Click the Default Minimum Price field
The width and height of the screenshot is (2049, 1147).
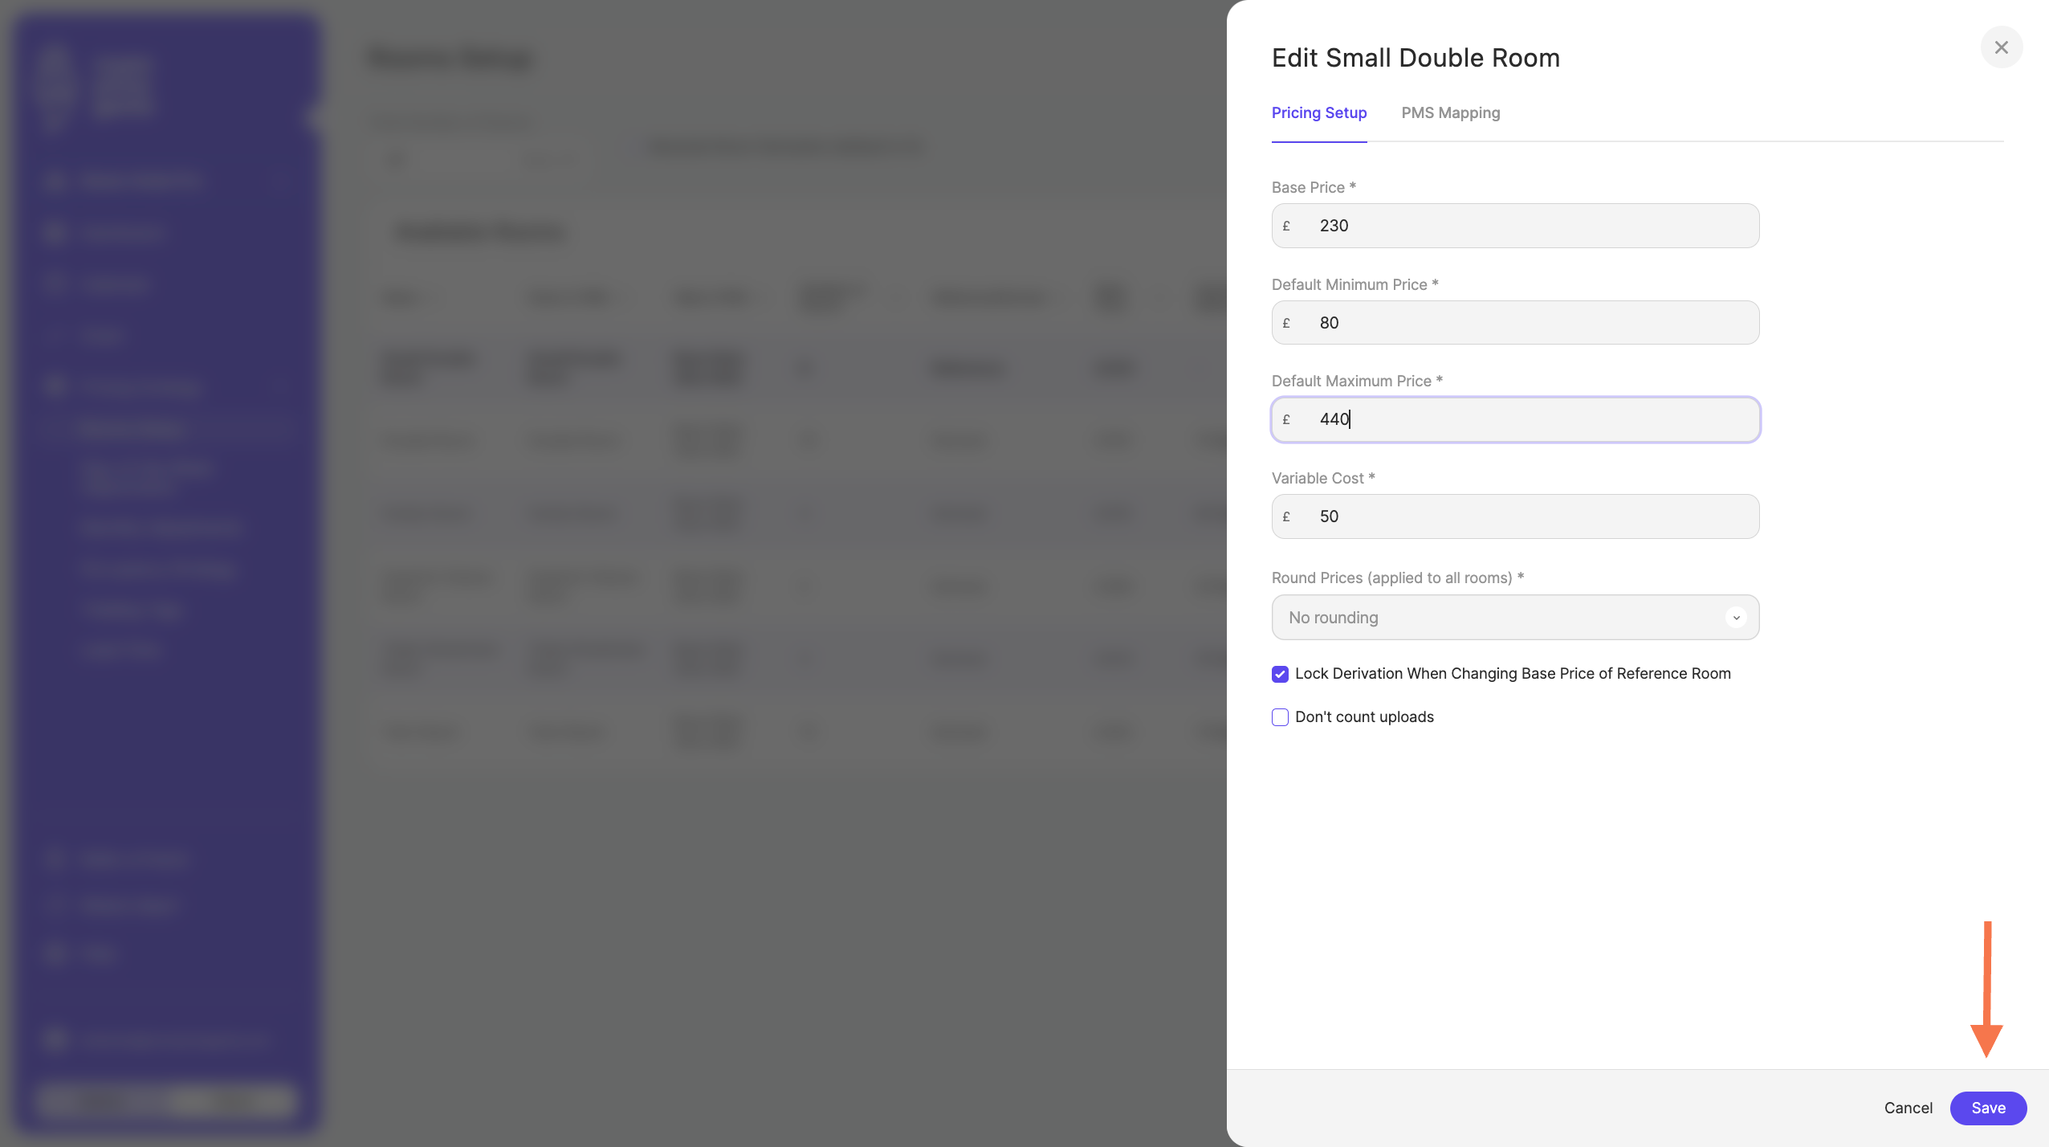(1515, 323)
